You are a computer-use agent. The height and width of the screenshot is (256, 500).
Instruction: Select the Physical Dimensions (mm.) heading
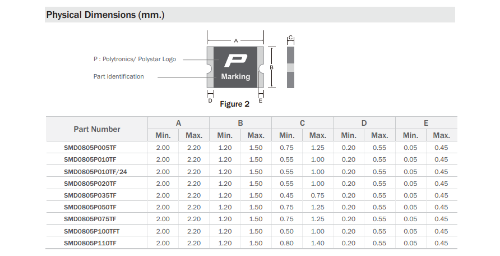[x=105, y=15]
